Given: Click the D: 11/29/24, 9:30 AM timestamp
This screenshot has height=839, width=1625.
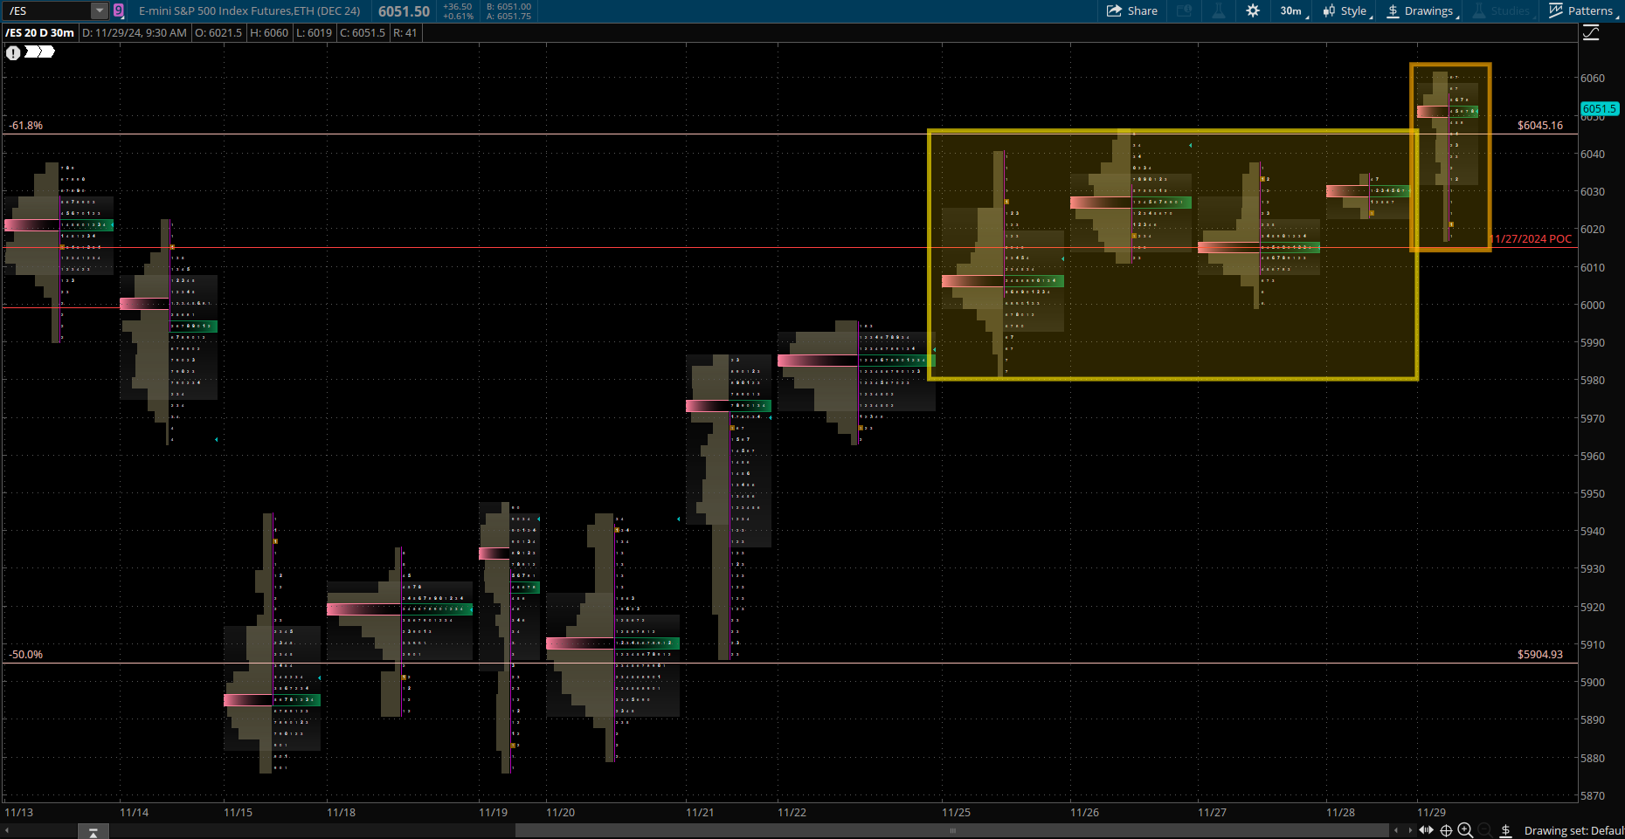Looking at the screenshot, I should (135, 32).
